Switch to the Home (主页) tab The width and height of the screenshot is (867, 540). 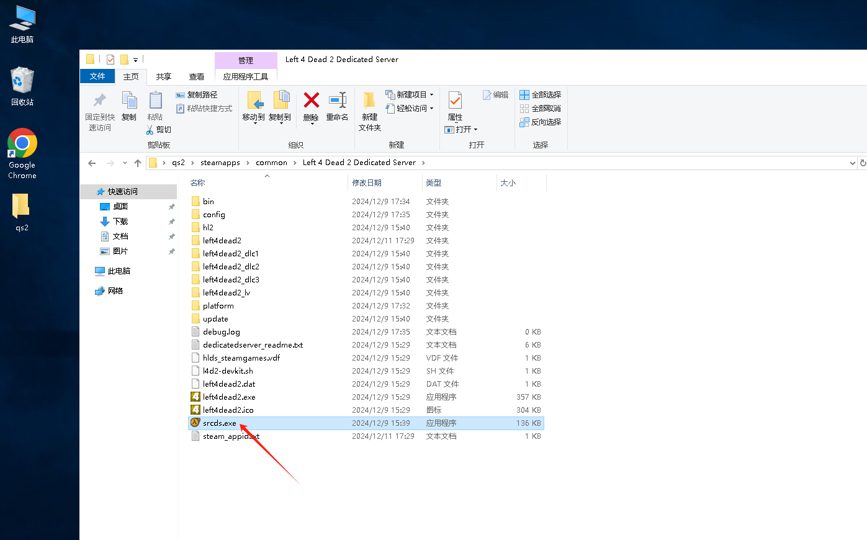[x=131, y=76]
